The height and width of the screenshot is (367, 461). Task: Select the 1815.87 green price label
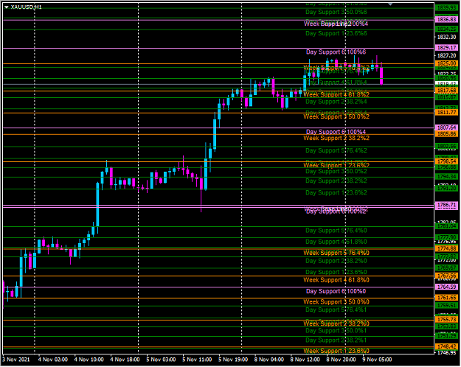point(446,97)
